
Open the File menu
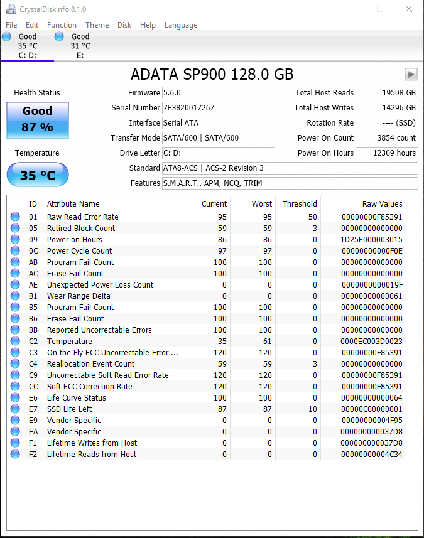[11, 25]
